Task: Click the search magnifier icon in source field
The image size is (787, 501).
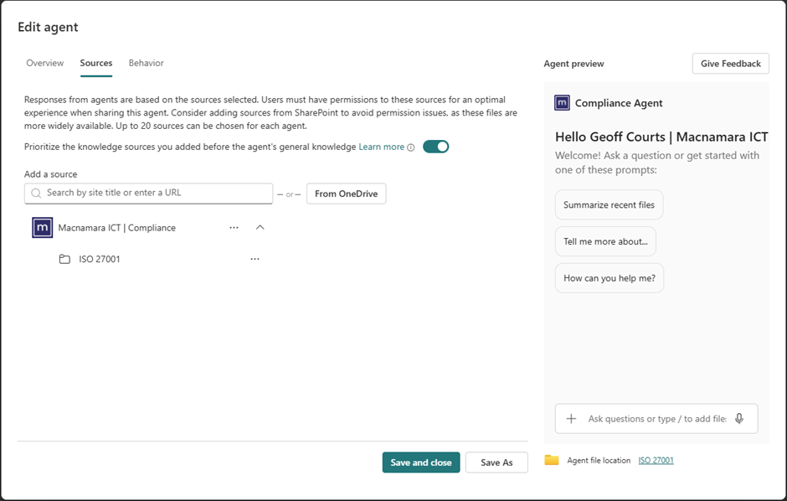Action: pyautogui.click(x=36, y=194)
